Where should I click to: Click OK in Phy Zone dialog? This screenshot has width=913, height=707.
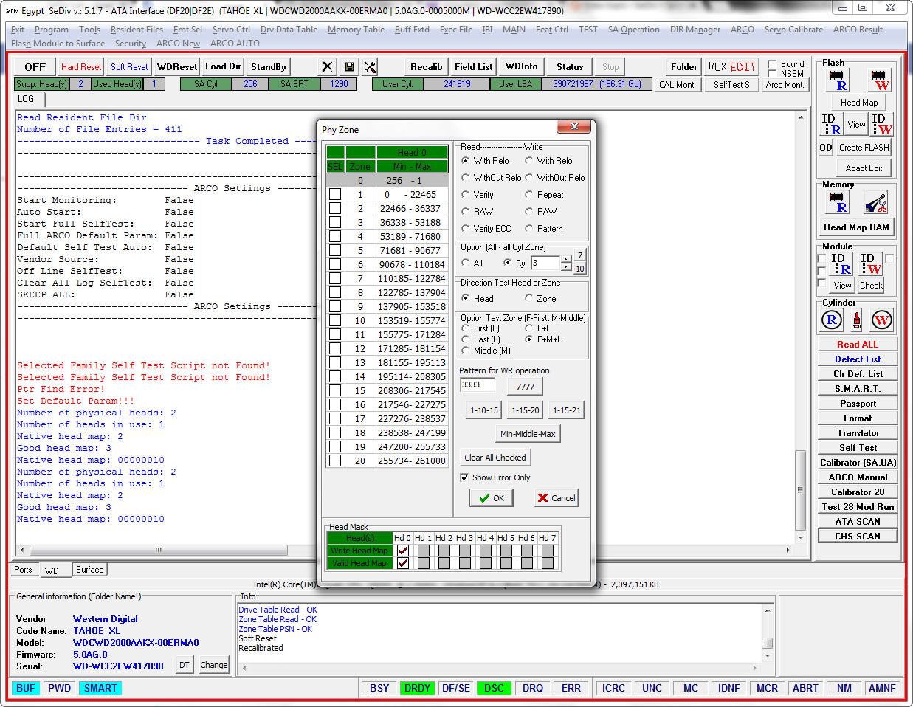click(492, 498)
